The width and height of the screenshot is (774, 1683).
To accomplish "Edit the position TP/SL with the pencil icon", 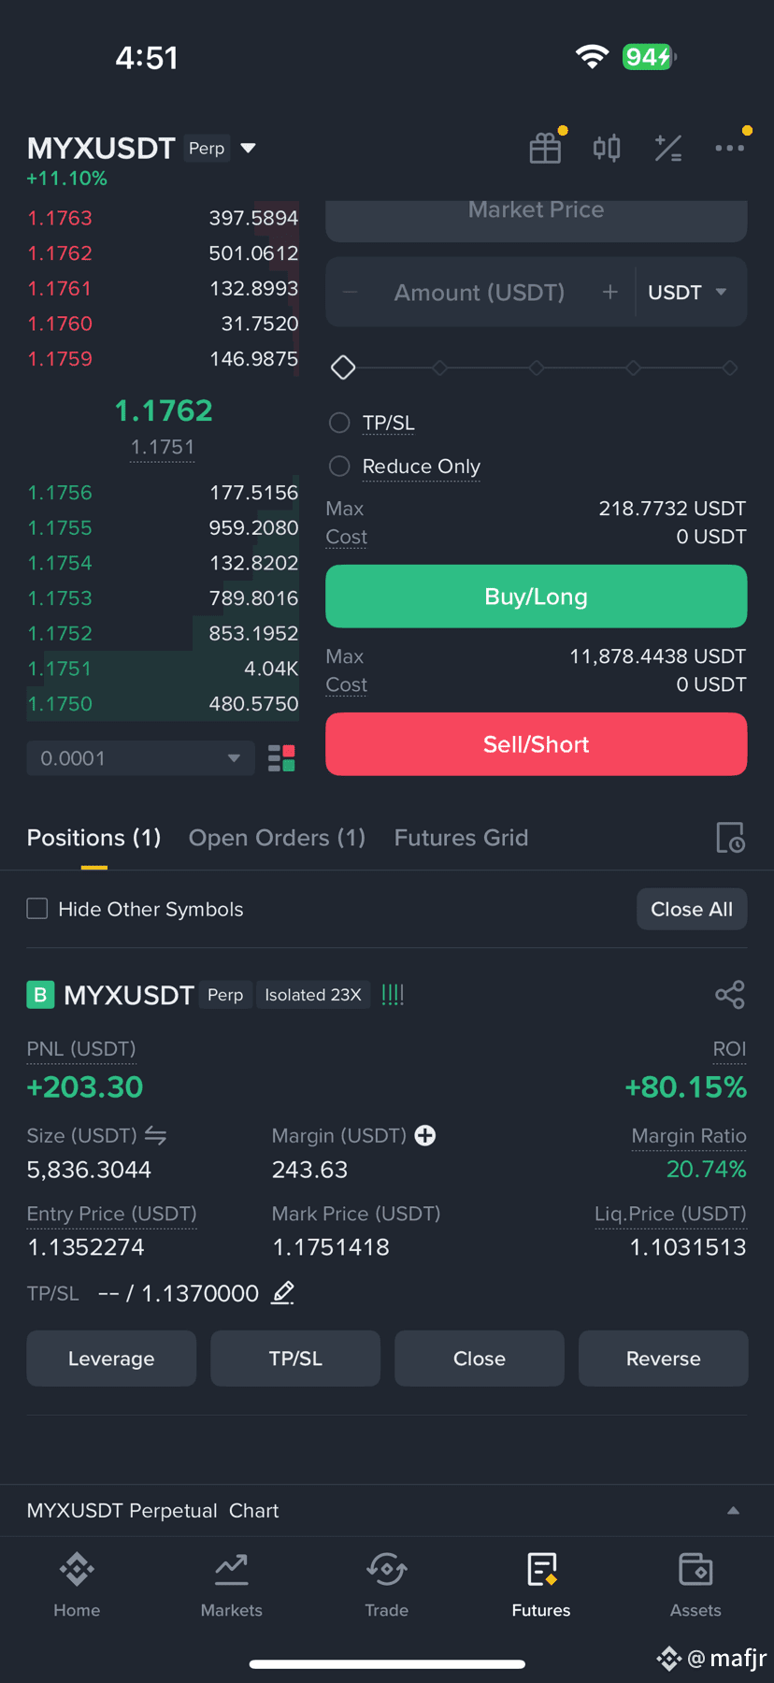I will 283,1293.
